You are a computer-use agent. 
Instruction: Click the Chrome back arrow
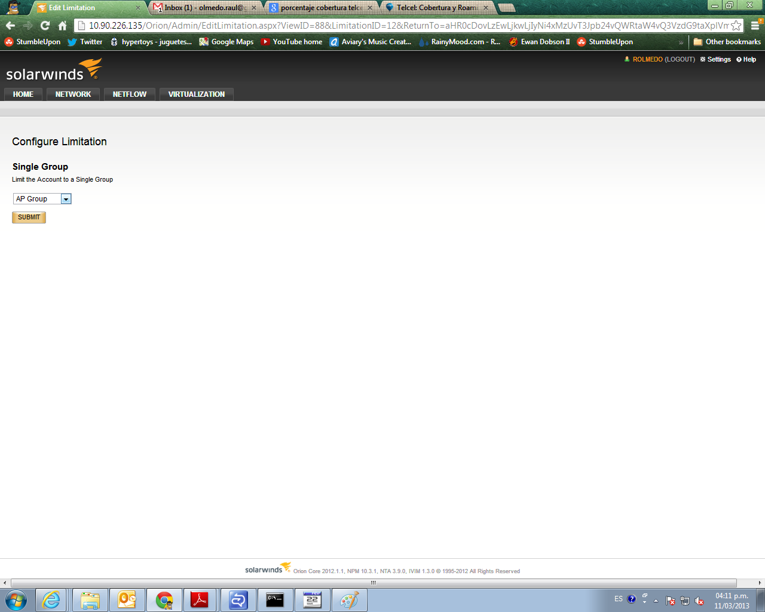click(x=10, y=26)
